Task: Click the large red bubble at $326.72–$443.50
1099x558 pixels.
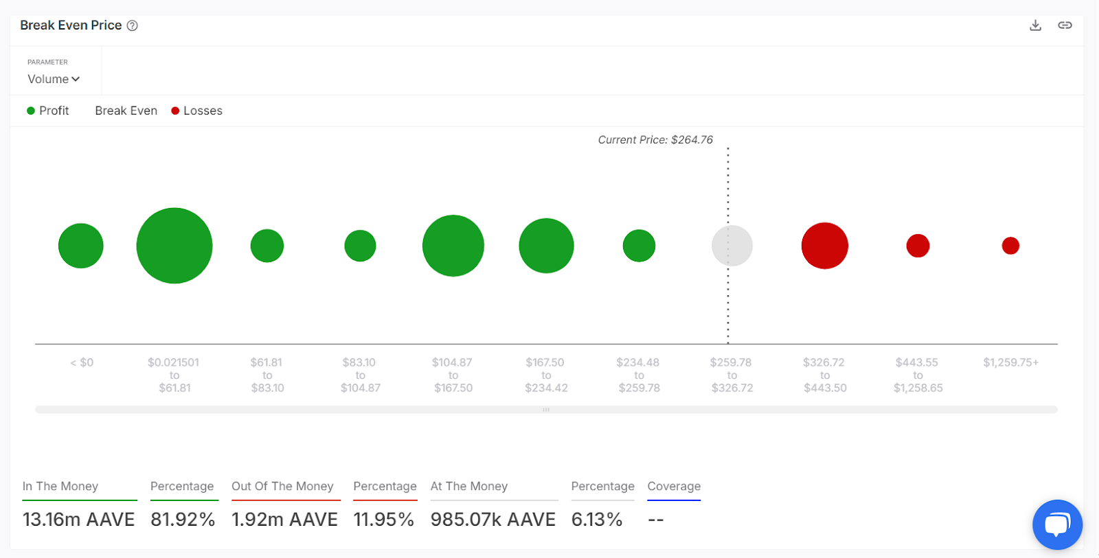Action: click(825, 246)
